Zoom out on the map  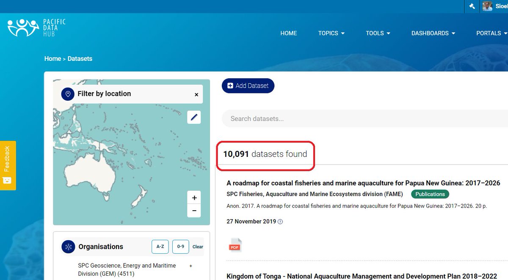(x=194, y=211)
